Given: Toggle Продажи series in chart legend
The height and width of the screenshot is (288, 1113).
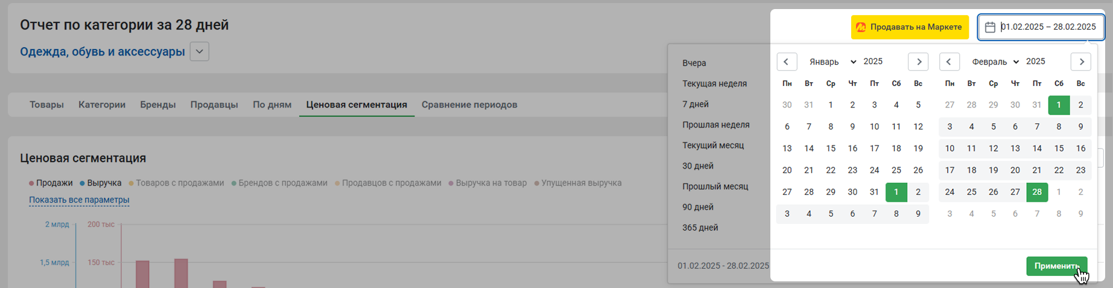Looking at the screenshot, I should (x=51, y=183).
